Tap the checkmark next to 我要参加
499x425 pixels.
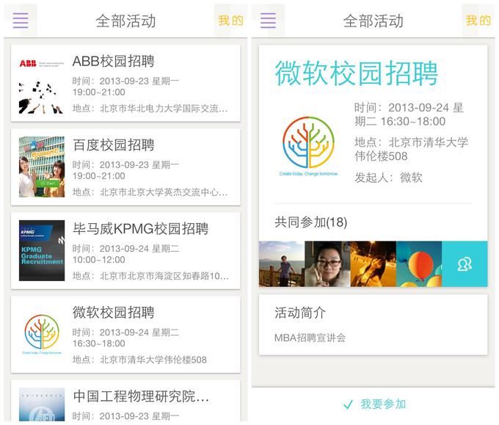tap(348, 404)
